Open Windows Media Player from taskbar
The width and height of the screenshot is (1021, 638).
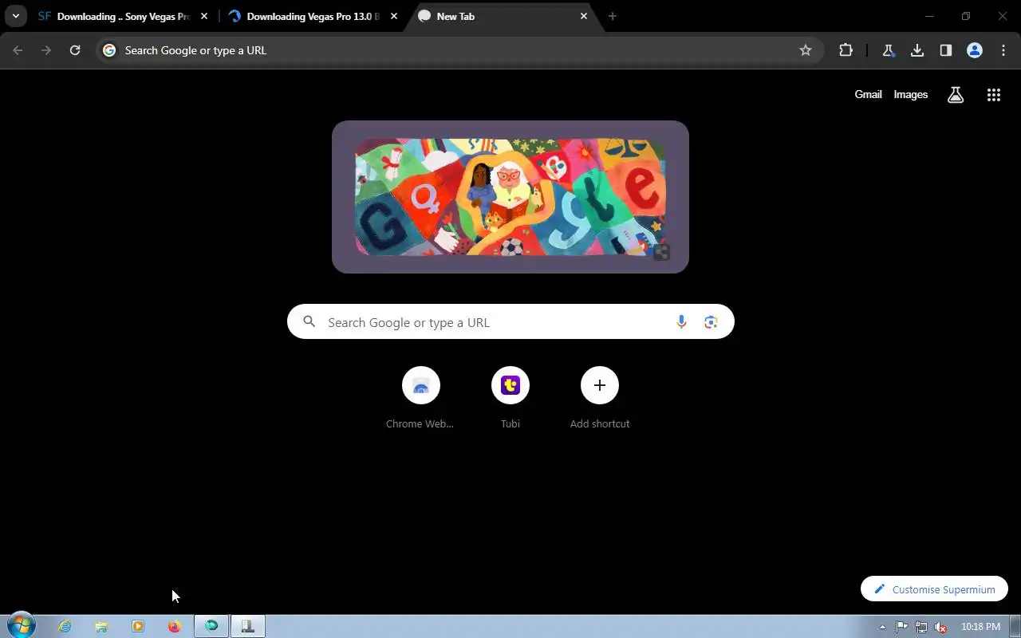(138, 626)
